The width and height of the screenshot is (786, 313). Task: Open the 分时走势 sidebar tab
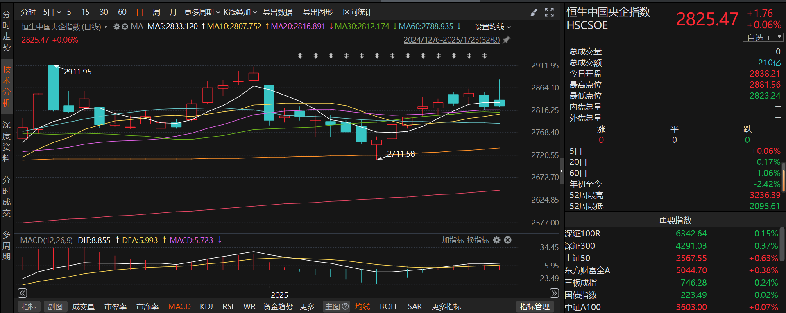click(7, 31)
